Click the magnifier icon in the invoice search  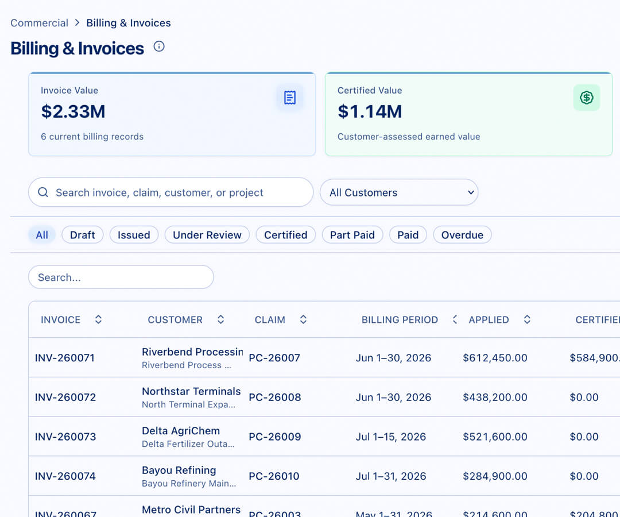tap(43, 192)
